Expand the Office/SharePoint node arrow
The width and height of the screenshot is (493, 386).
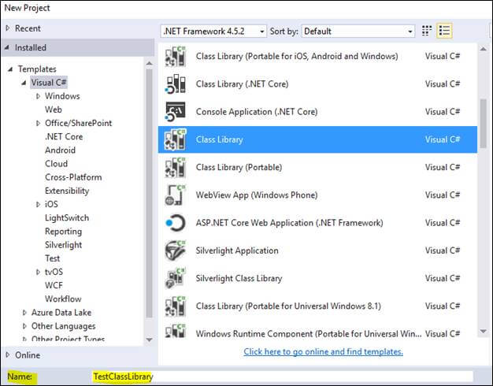tap(38, 124)
